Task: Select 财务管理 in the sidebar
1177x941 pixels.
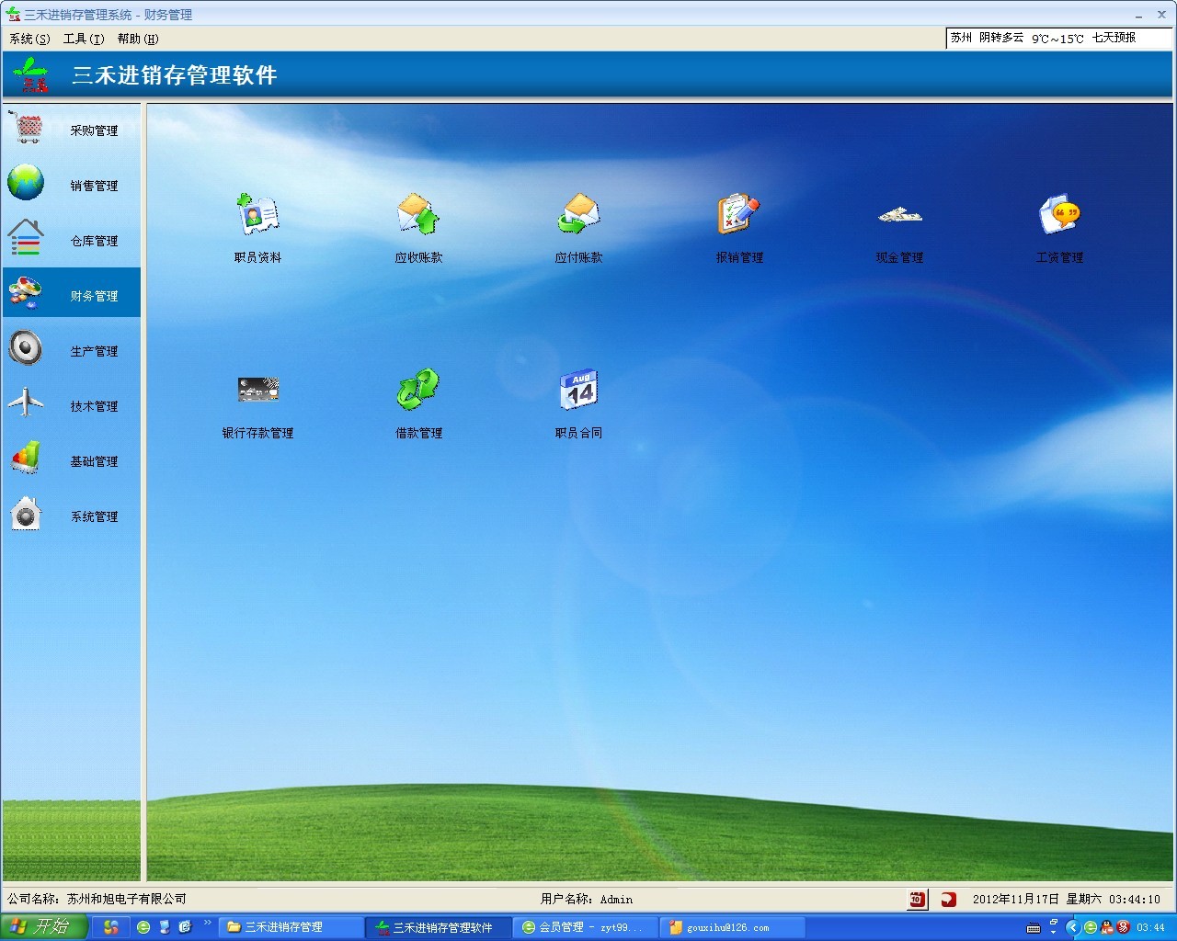Action: 72,292
